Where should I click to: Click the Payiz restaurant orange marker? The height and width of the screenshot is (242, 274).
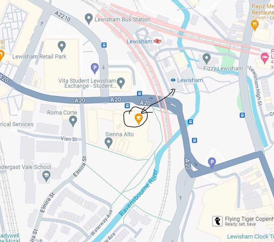click(x=254, y=25)
